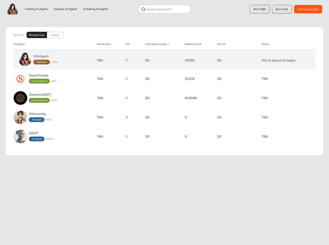Image resolution: width=329 pixels, height=245 pixels.
Task: Click the magnifier icon in search bar
Action: (x=143, y=9)
